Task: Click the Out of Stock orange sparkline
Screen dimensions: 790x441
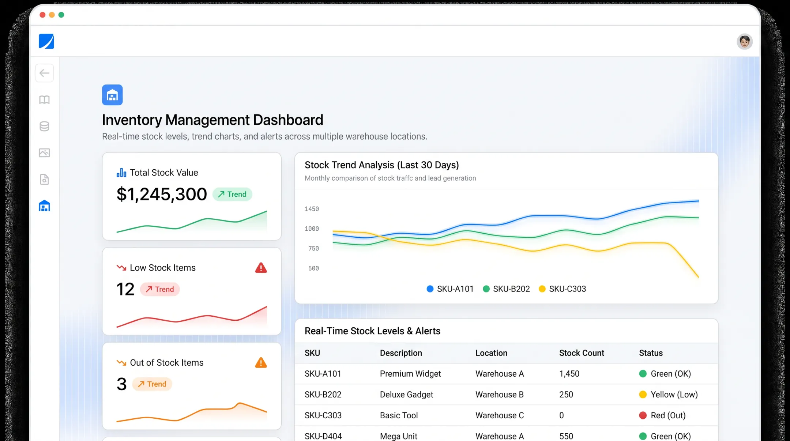Action: (192, 412)
